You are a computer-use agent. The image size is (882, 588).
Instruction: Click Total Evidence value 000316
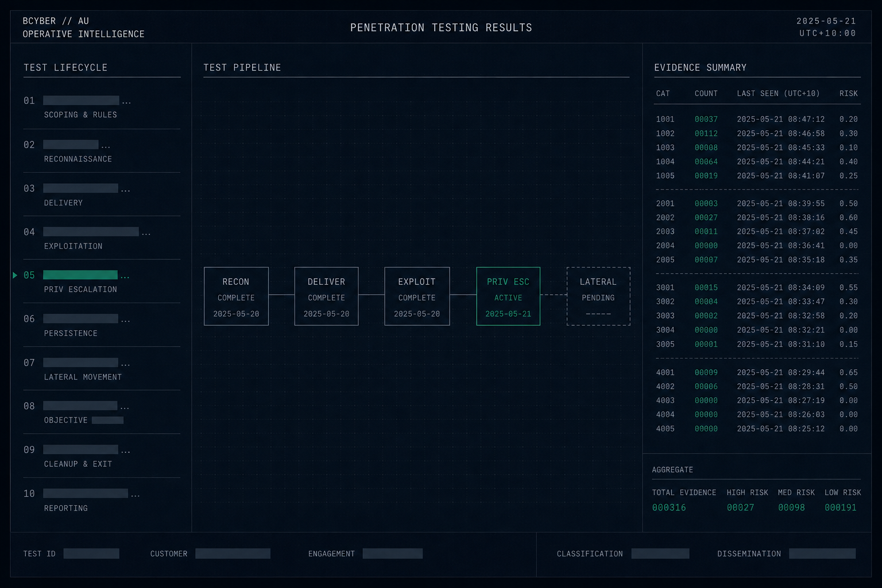[x=669, y=508]
